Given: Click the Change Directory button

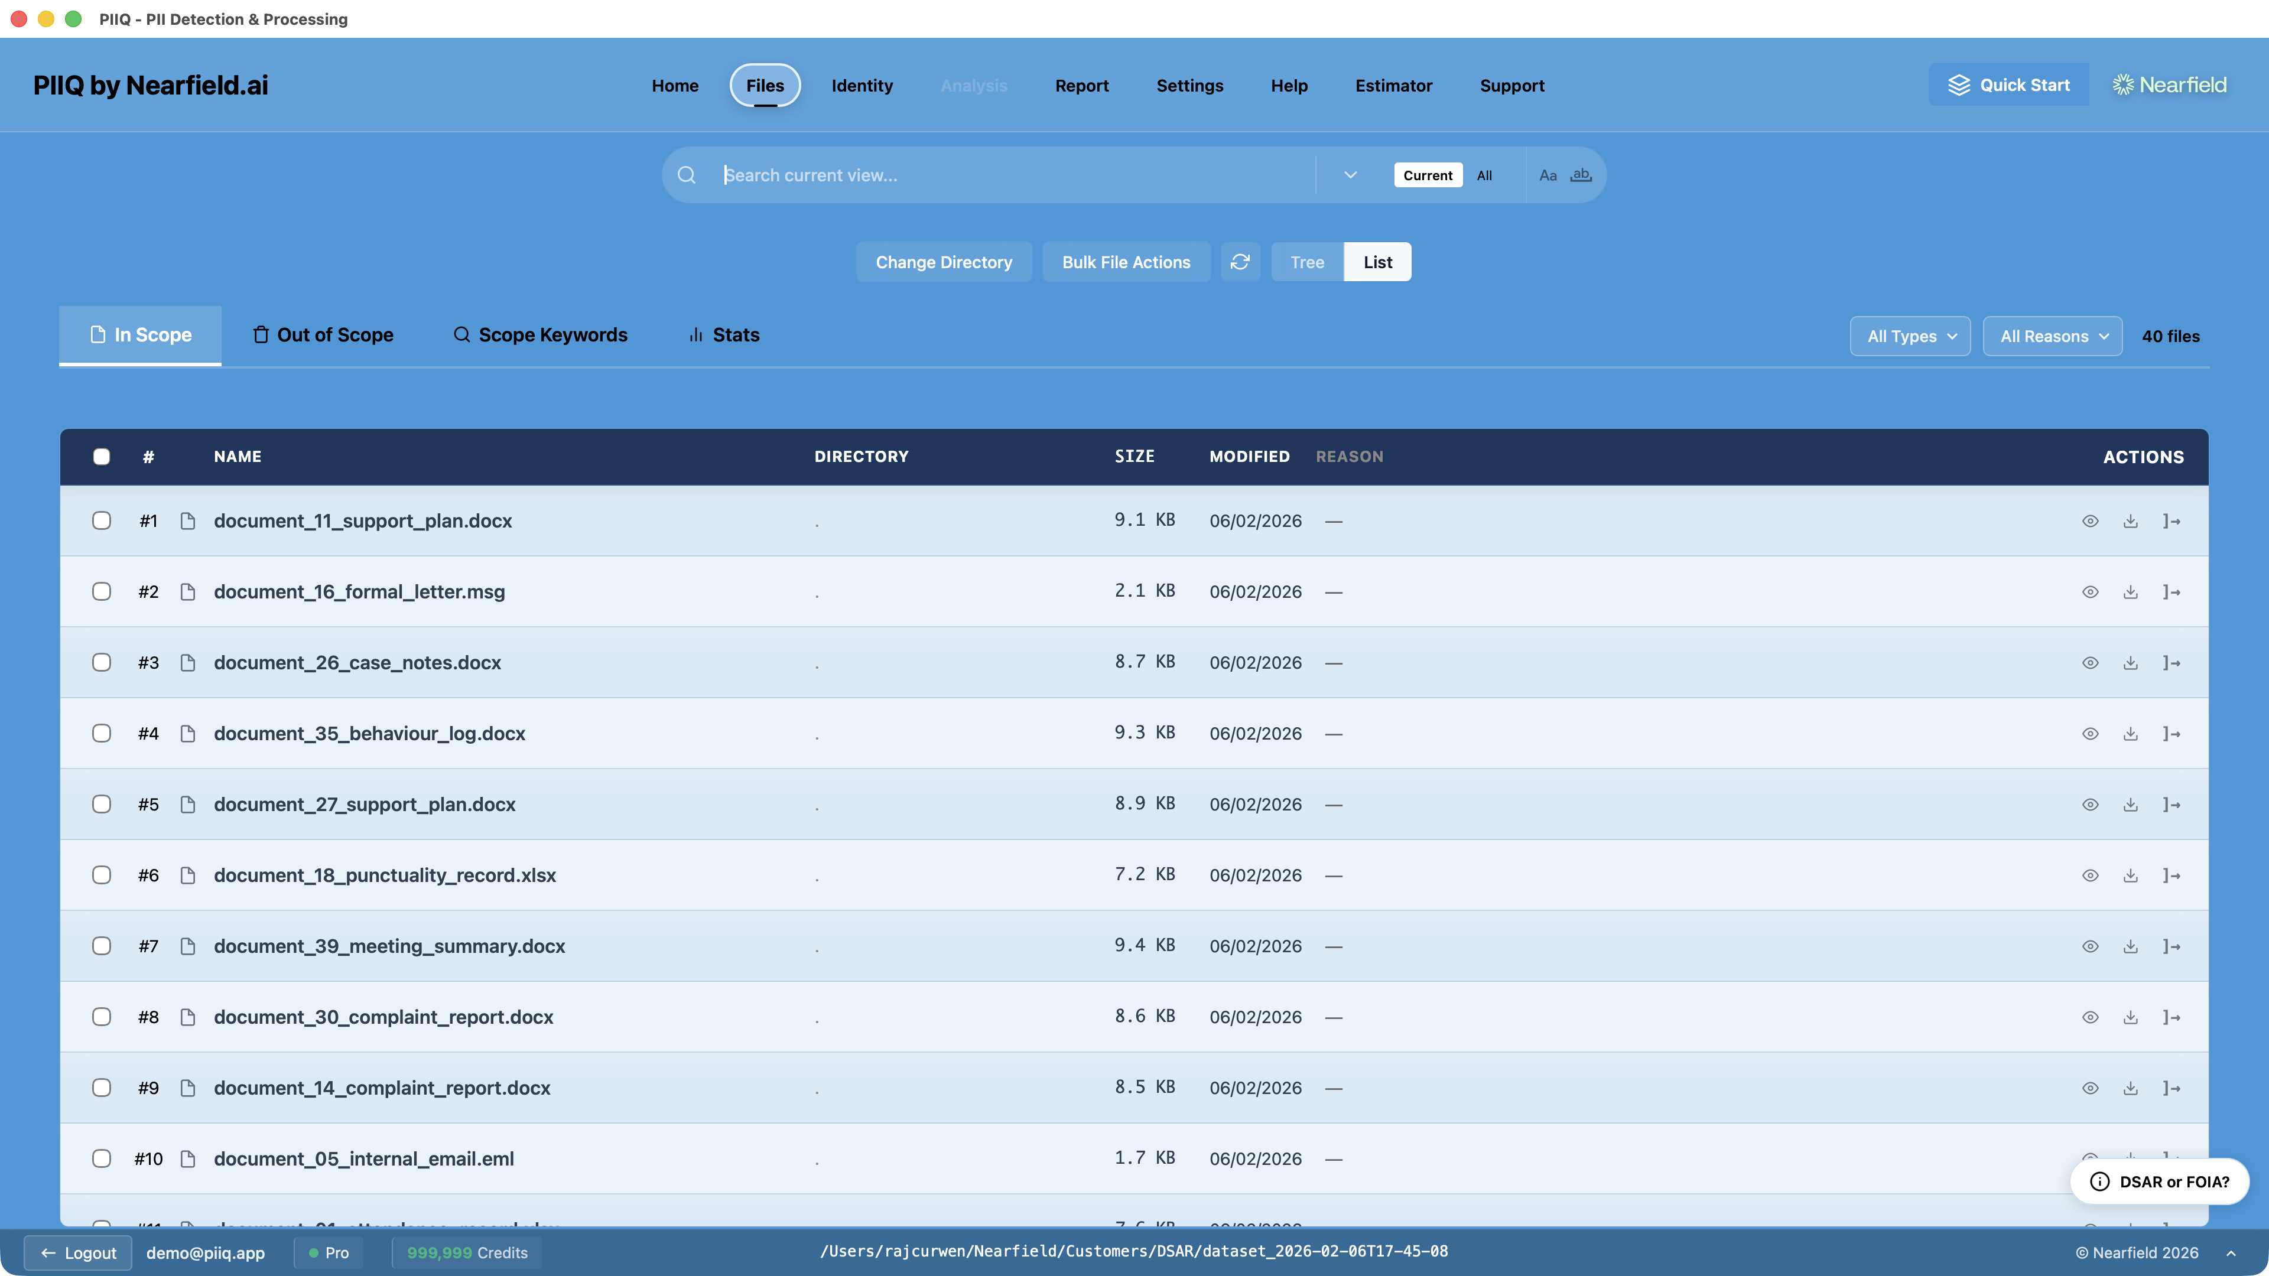Looking at the screenshot, I should pyautogui.click(x=944, y=262).
